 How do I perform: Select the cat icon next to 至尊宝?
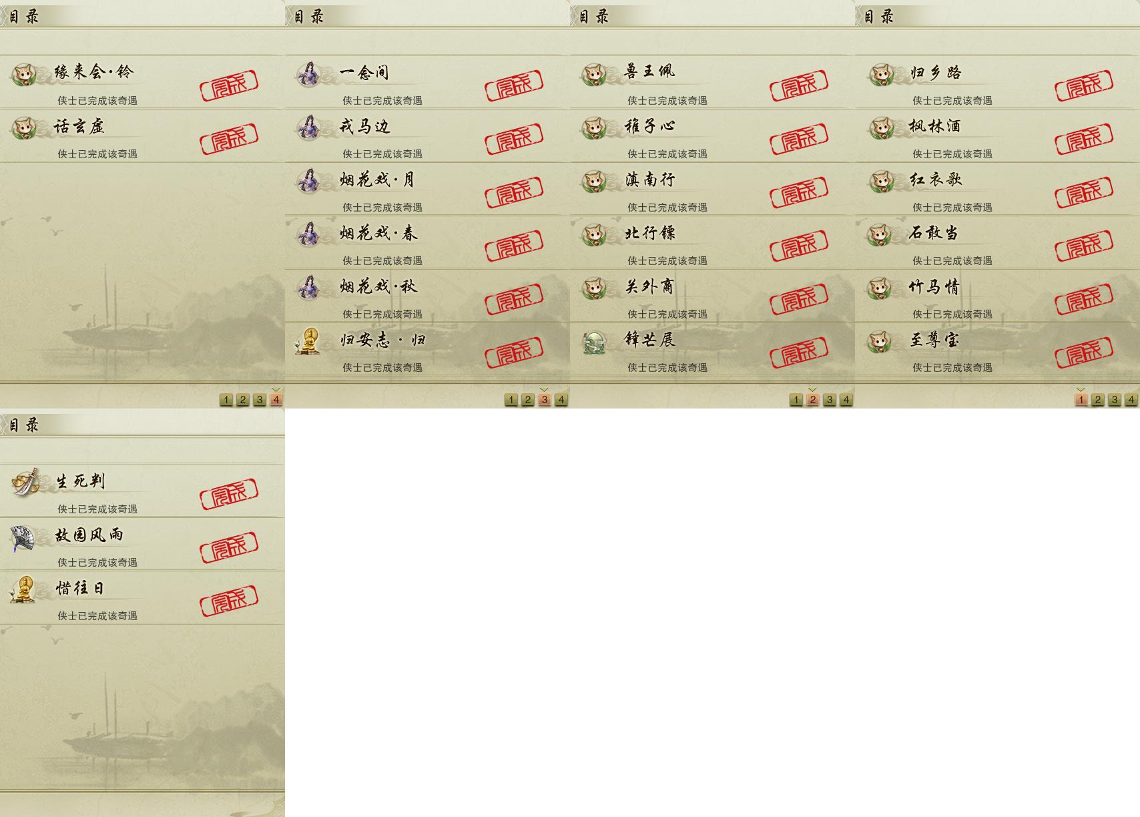pyautogui.click(x=880, y=341)
